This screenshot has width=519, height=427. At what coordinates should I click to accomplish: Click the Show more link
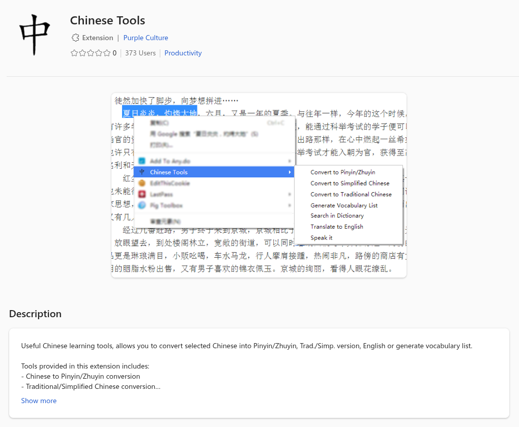click(39, 401)
